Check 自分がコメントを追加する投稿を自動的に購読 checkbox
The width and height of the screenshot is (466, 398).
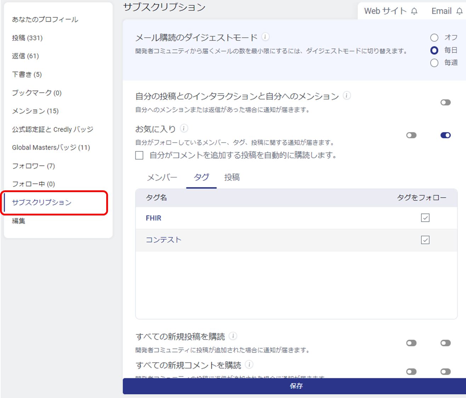pos(140,155)
